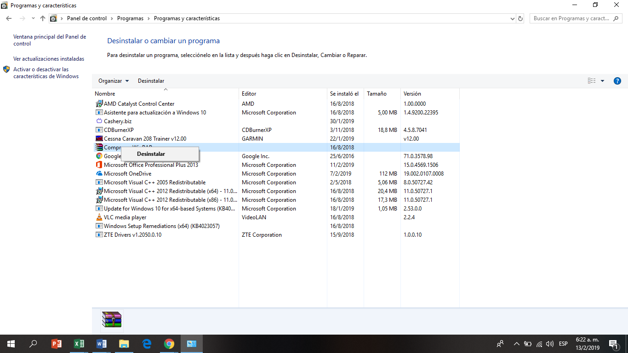Screen dimensions: 628x353
Task: Expand the chevron after Programas breadcrumb
Action: pyautogui.click(x=148, y=18)
